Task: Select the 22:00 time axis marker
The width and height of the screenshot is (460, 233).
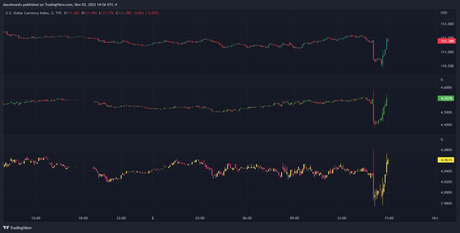Action: (x=121, y=218)
